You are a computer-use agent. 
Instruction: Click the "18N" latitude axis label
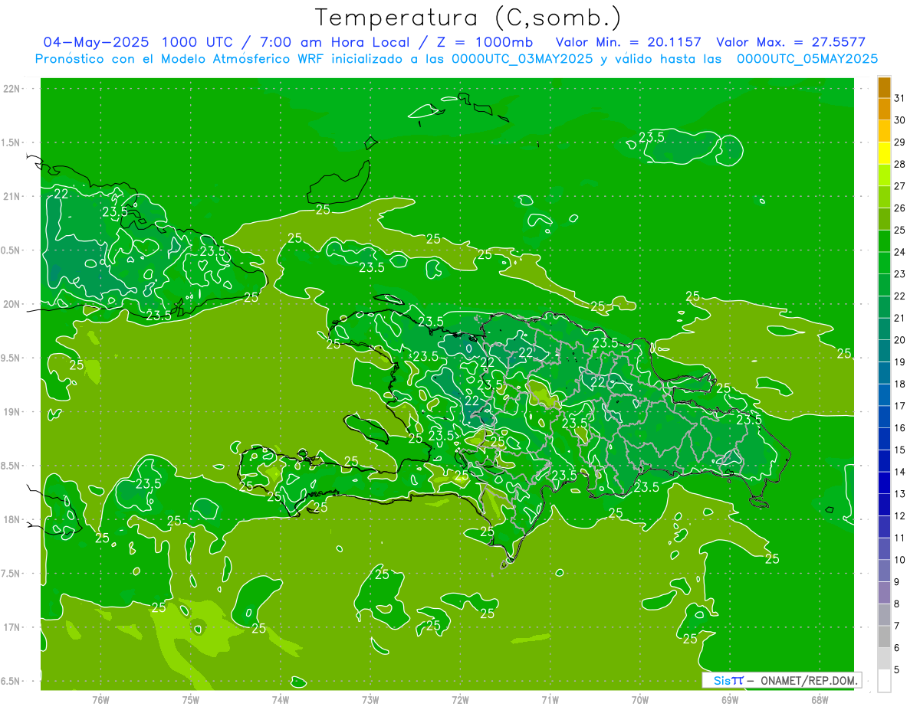click(x=12, y=520)
